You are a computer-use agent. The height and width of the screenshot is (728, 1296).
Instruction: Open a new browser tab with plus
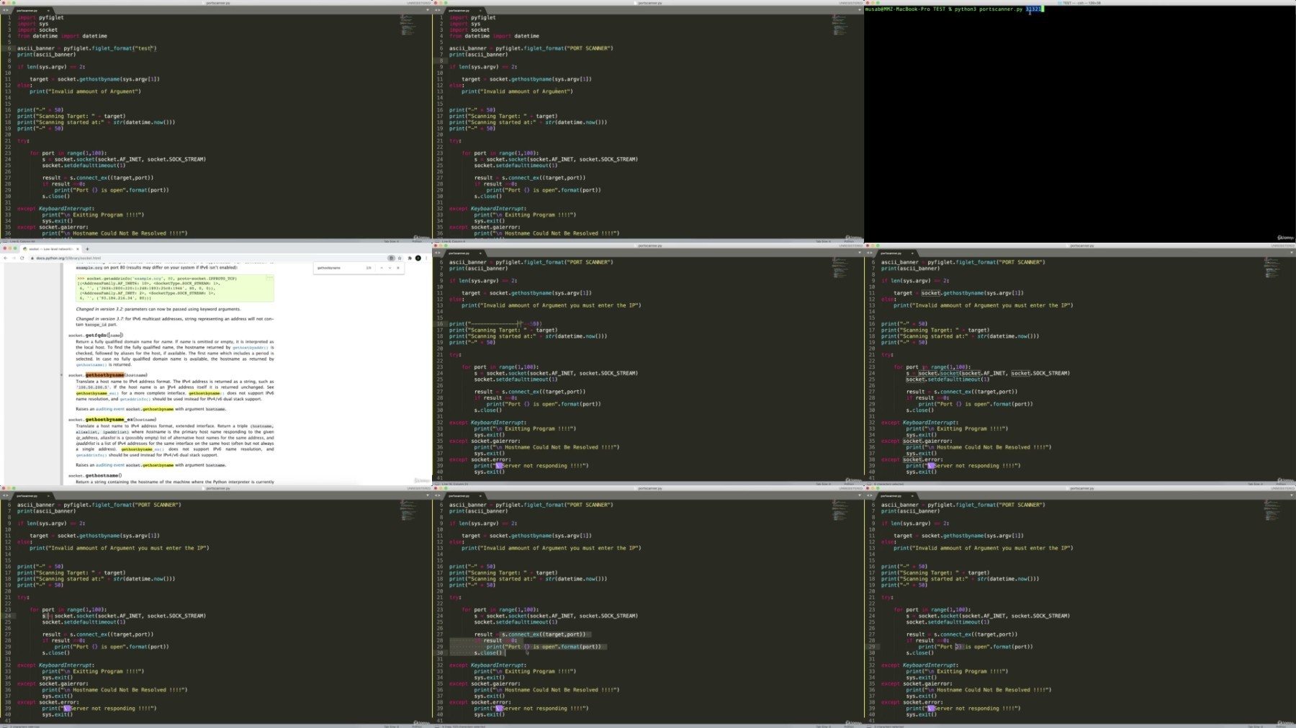87,249
